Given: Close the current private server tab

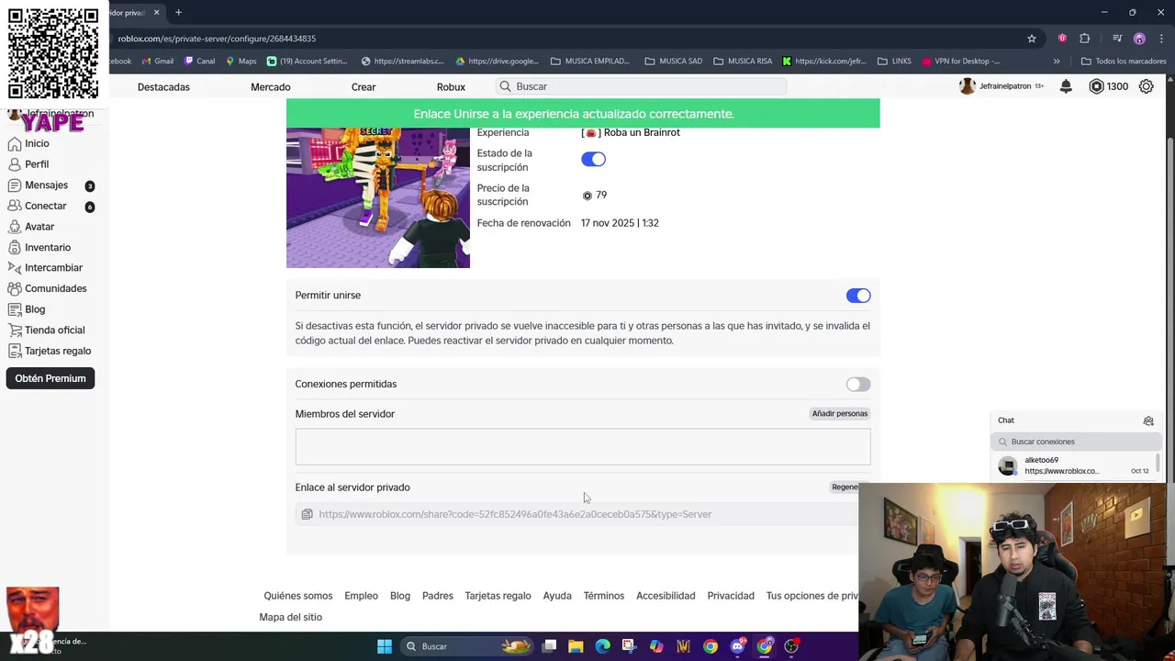Looking at the screenshot, I should 156,13.
